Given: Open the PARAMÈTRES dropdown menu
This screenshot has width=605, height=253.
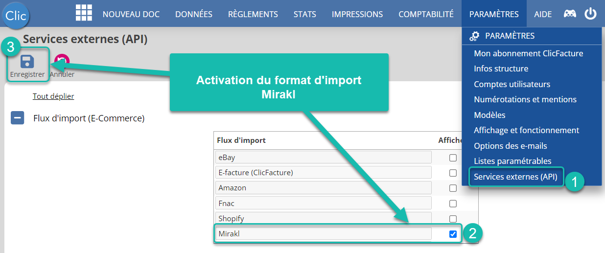Looking at the screenshot, I should coord(494,14).
